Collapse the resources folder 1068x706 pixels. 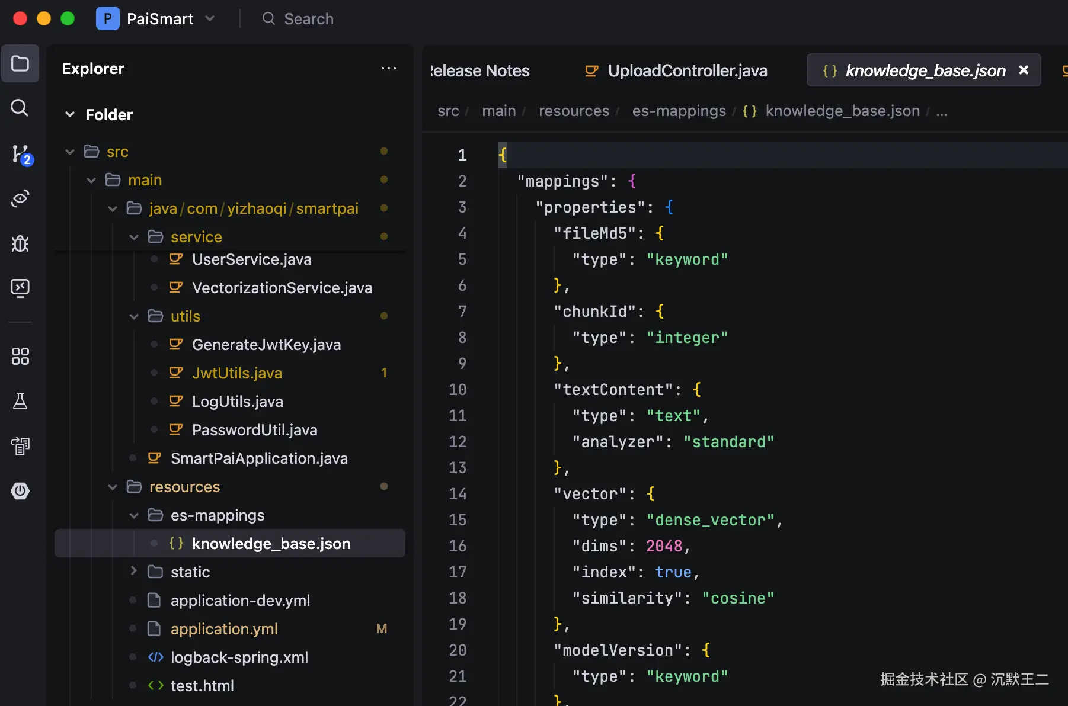click(x=112, y=487)
